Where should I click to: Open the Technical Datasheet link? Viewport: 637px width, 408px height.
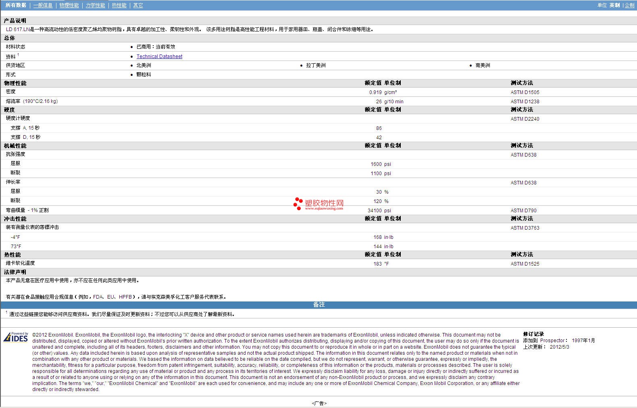point(159,56)
